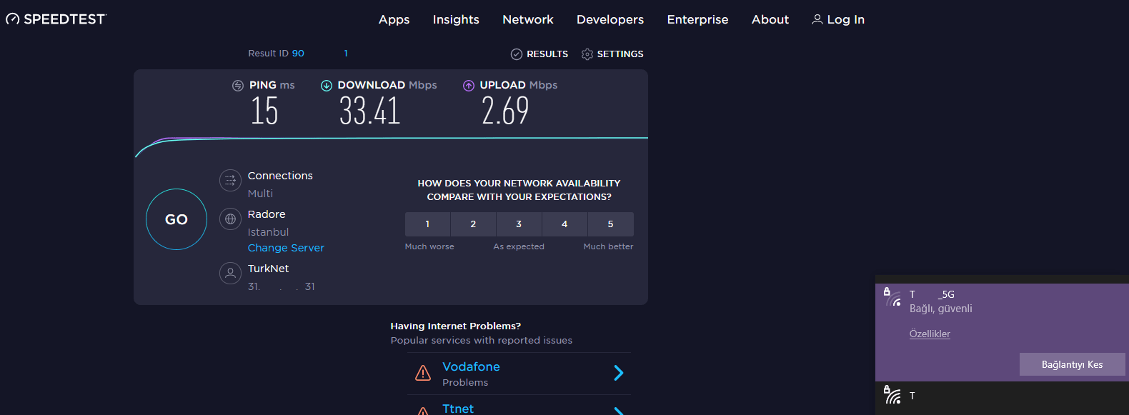Expand the Vodafone problems chevron

(x=619, y=373)
